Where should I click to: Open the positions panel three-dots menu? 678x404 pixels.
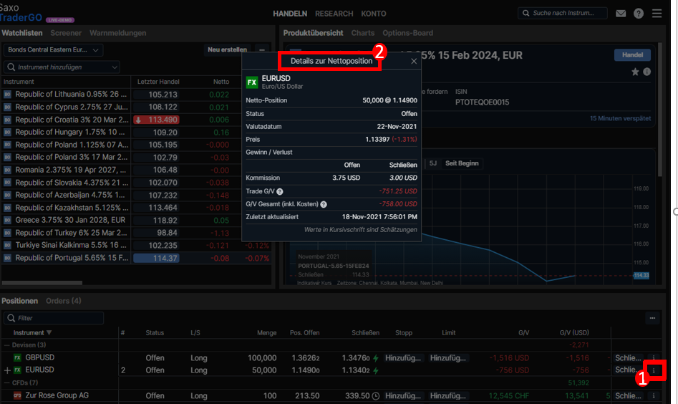point(652,318)
